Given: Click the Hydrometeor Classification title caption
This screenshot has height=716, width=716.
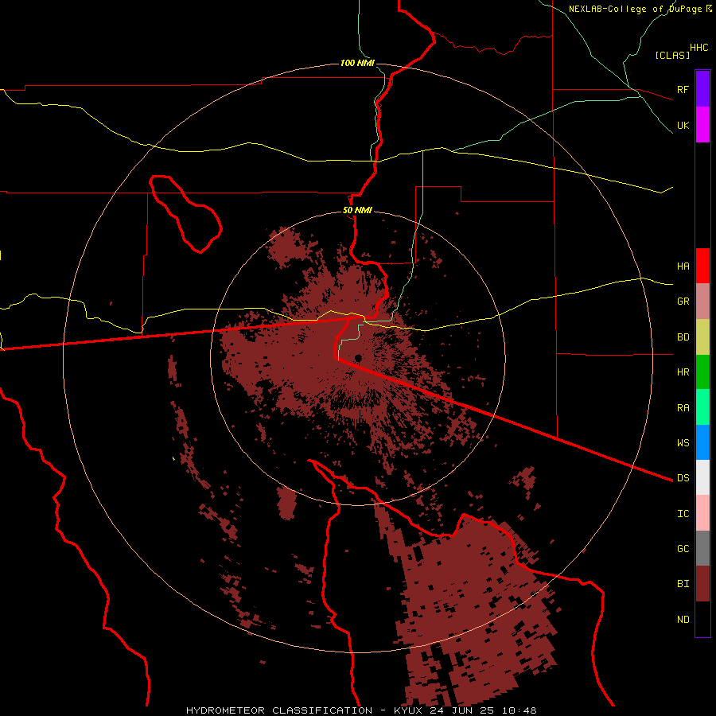Looking at the screenshot, I should pyautogui.click(x=361, y=710).
